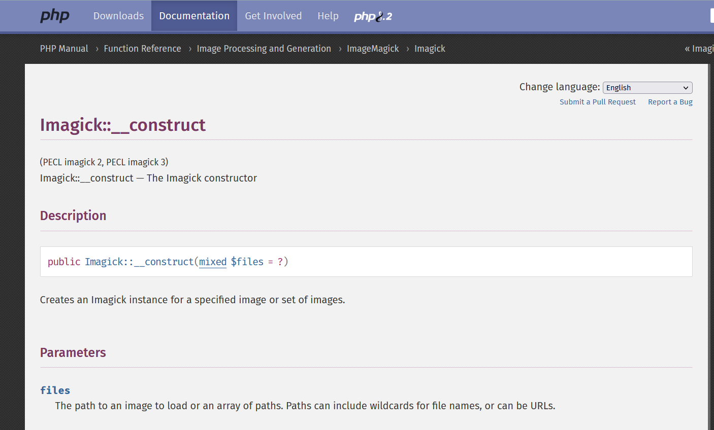Click the $files variable in signature

click(x=247, y=262)
